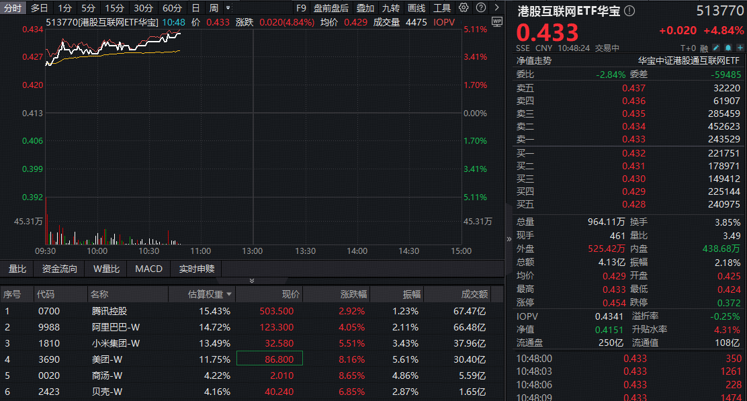
Task: Click the 融 margin-trading badge
Action: (x=703, y=48)
